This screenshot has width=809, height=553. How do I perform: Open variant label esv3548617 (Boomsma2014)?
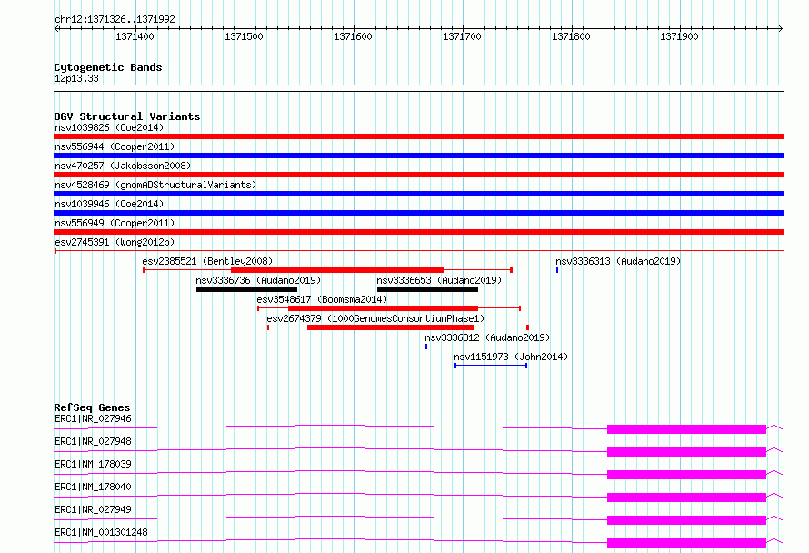(x=322, y=299)
